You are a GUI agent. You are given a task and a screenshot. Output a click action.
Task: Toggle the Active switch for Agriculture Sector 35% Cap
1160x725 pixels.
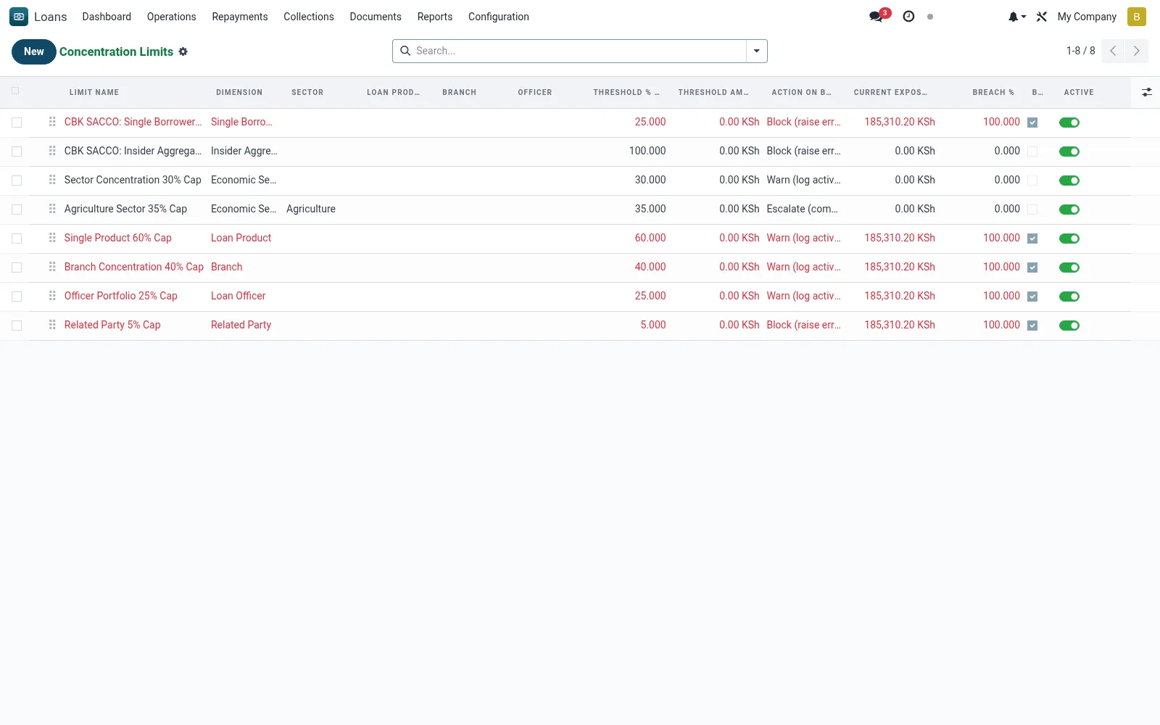1069,210
